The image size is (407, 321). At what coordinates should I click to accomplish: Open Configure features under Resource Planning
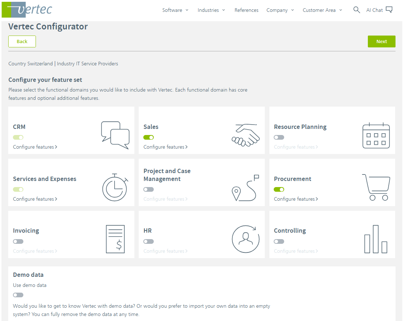click(296, 147)
